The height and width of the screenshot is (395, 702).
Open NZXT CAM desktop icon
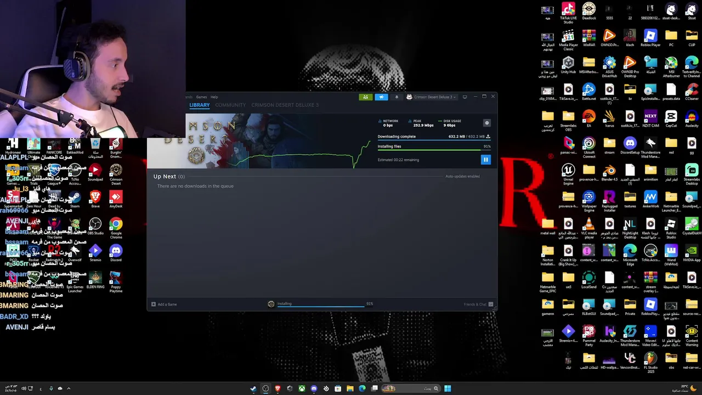point(650,120)
